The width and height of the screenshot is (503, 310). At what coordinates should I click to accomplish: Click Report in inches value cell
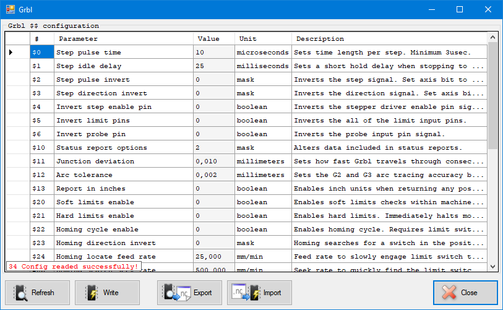tap(214, 188)
